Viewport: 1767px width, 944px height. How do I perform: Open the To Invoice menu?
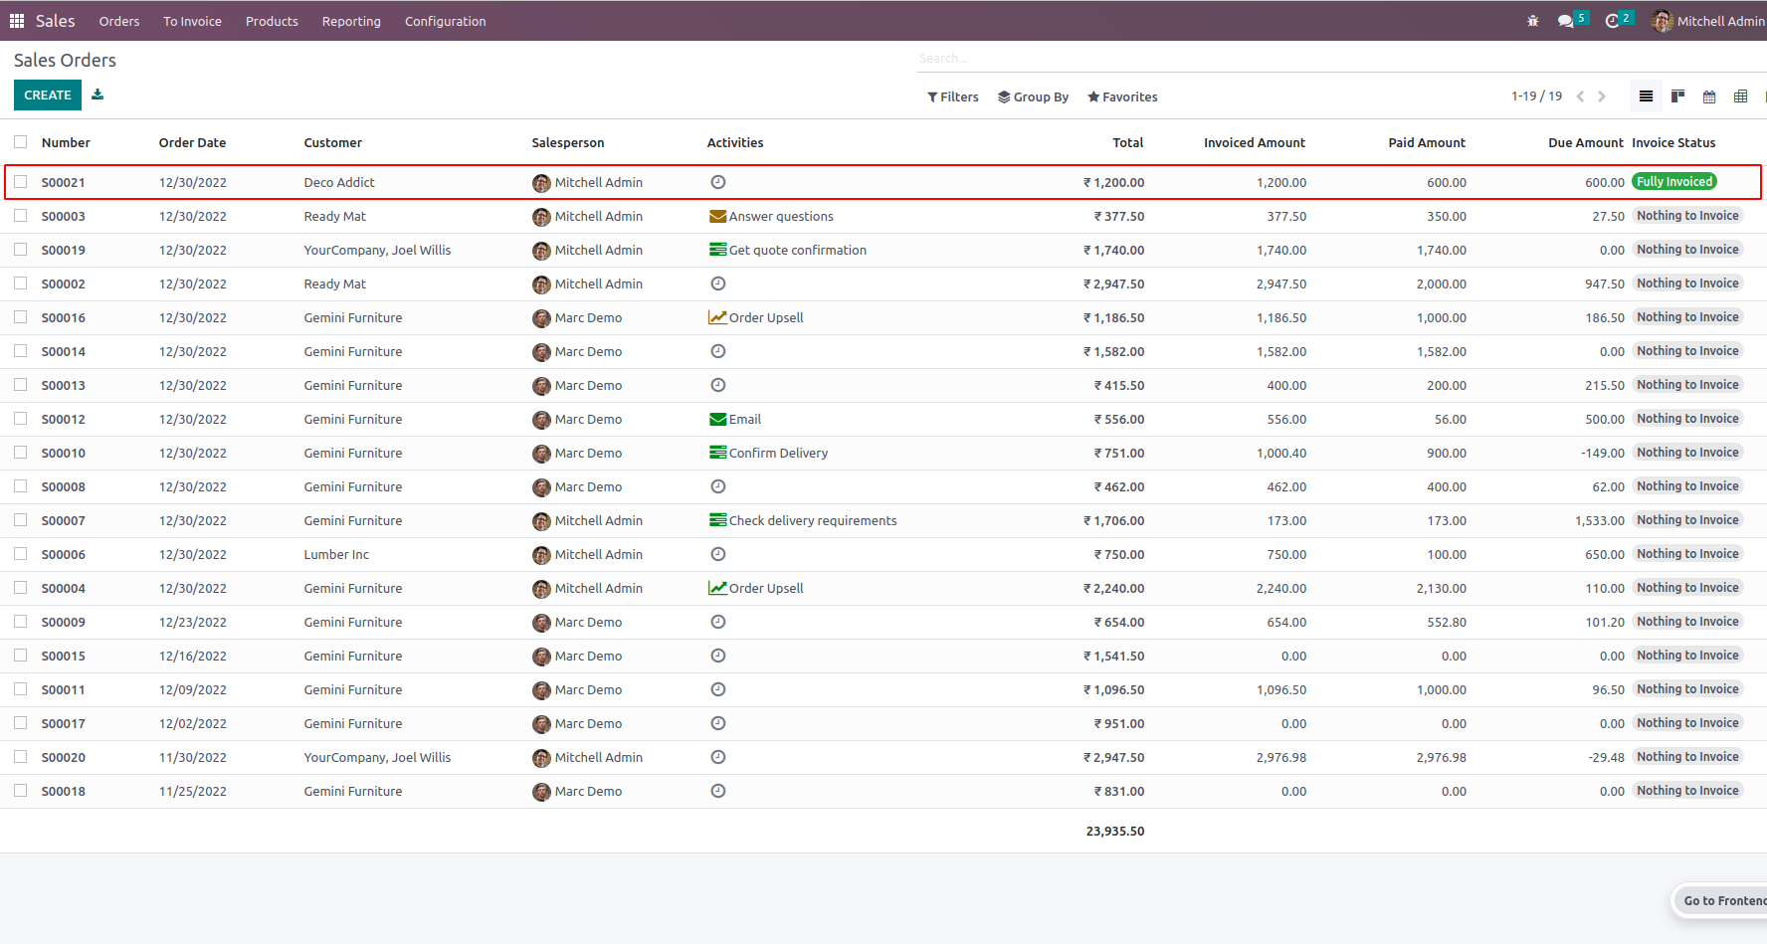193,21
